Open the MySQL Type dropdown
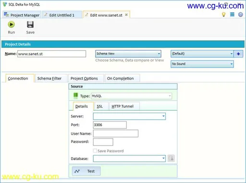 [x=131, y=96]
